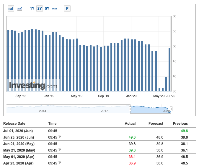The width and height of the screenshot is (199, 168).
Task: Show the max time range
Action: 55,9
